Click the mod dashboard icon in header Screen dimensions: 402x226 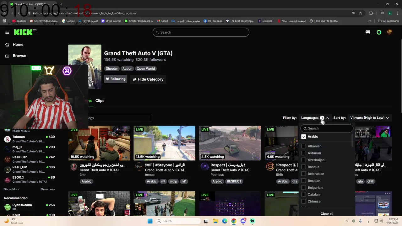pyautogui.click(x=368, y=32)
